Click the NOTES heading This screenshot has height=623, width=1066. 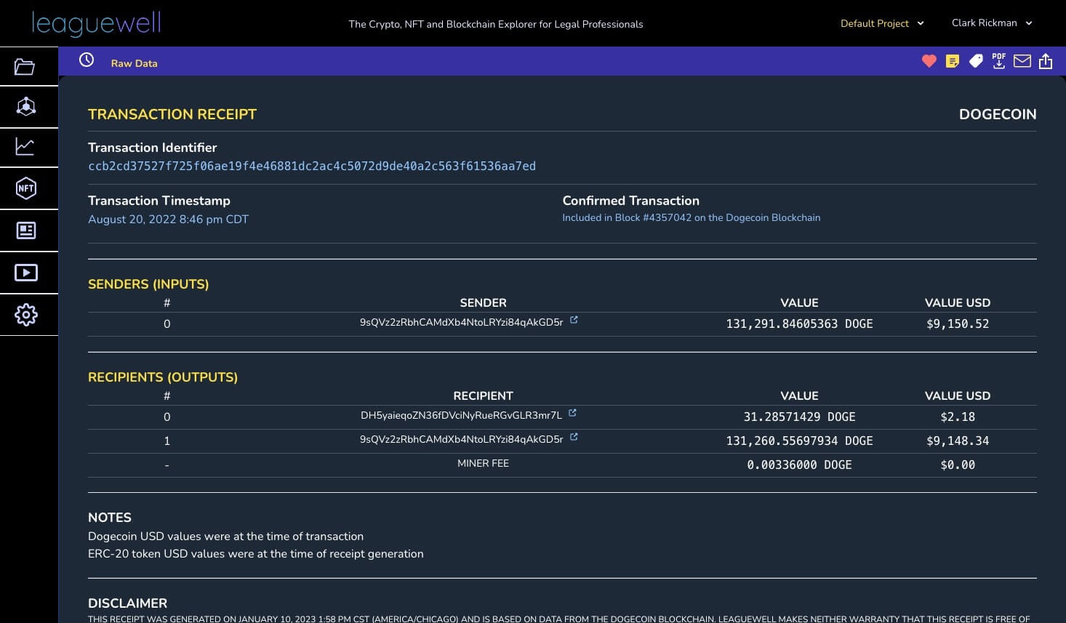click(x=110, y=518)
